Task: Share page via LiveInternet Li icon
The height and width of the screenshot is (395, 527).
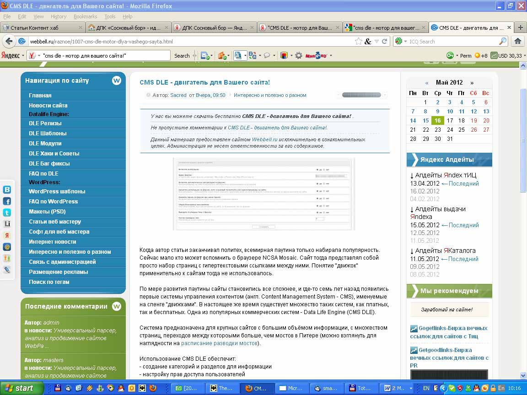Action: [7, 224]
